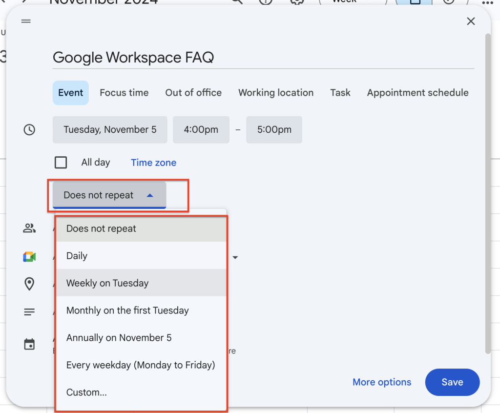Close the event dialog with X
500x413 pixels.
click(471, 21)
